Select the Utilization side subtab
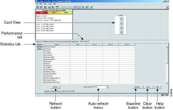The image size is (173, 110). pos(40,47)
